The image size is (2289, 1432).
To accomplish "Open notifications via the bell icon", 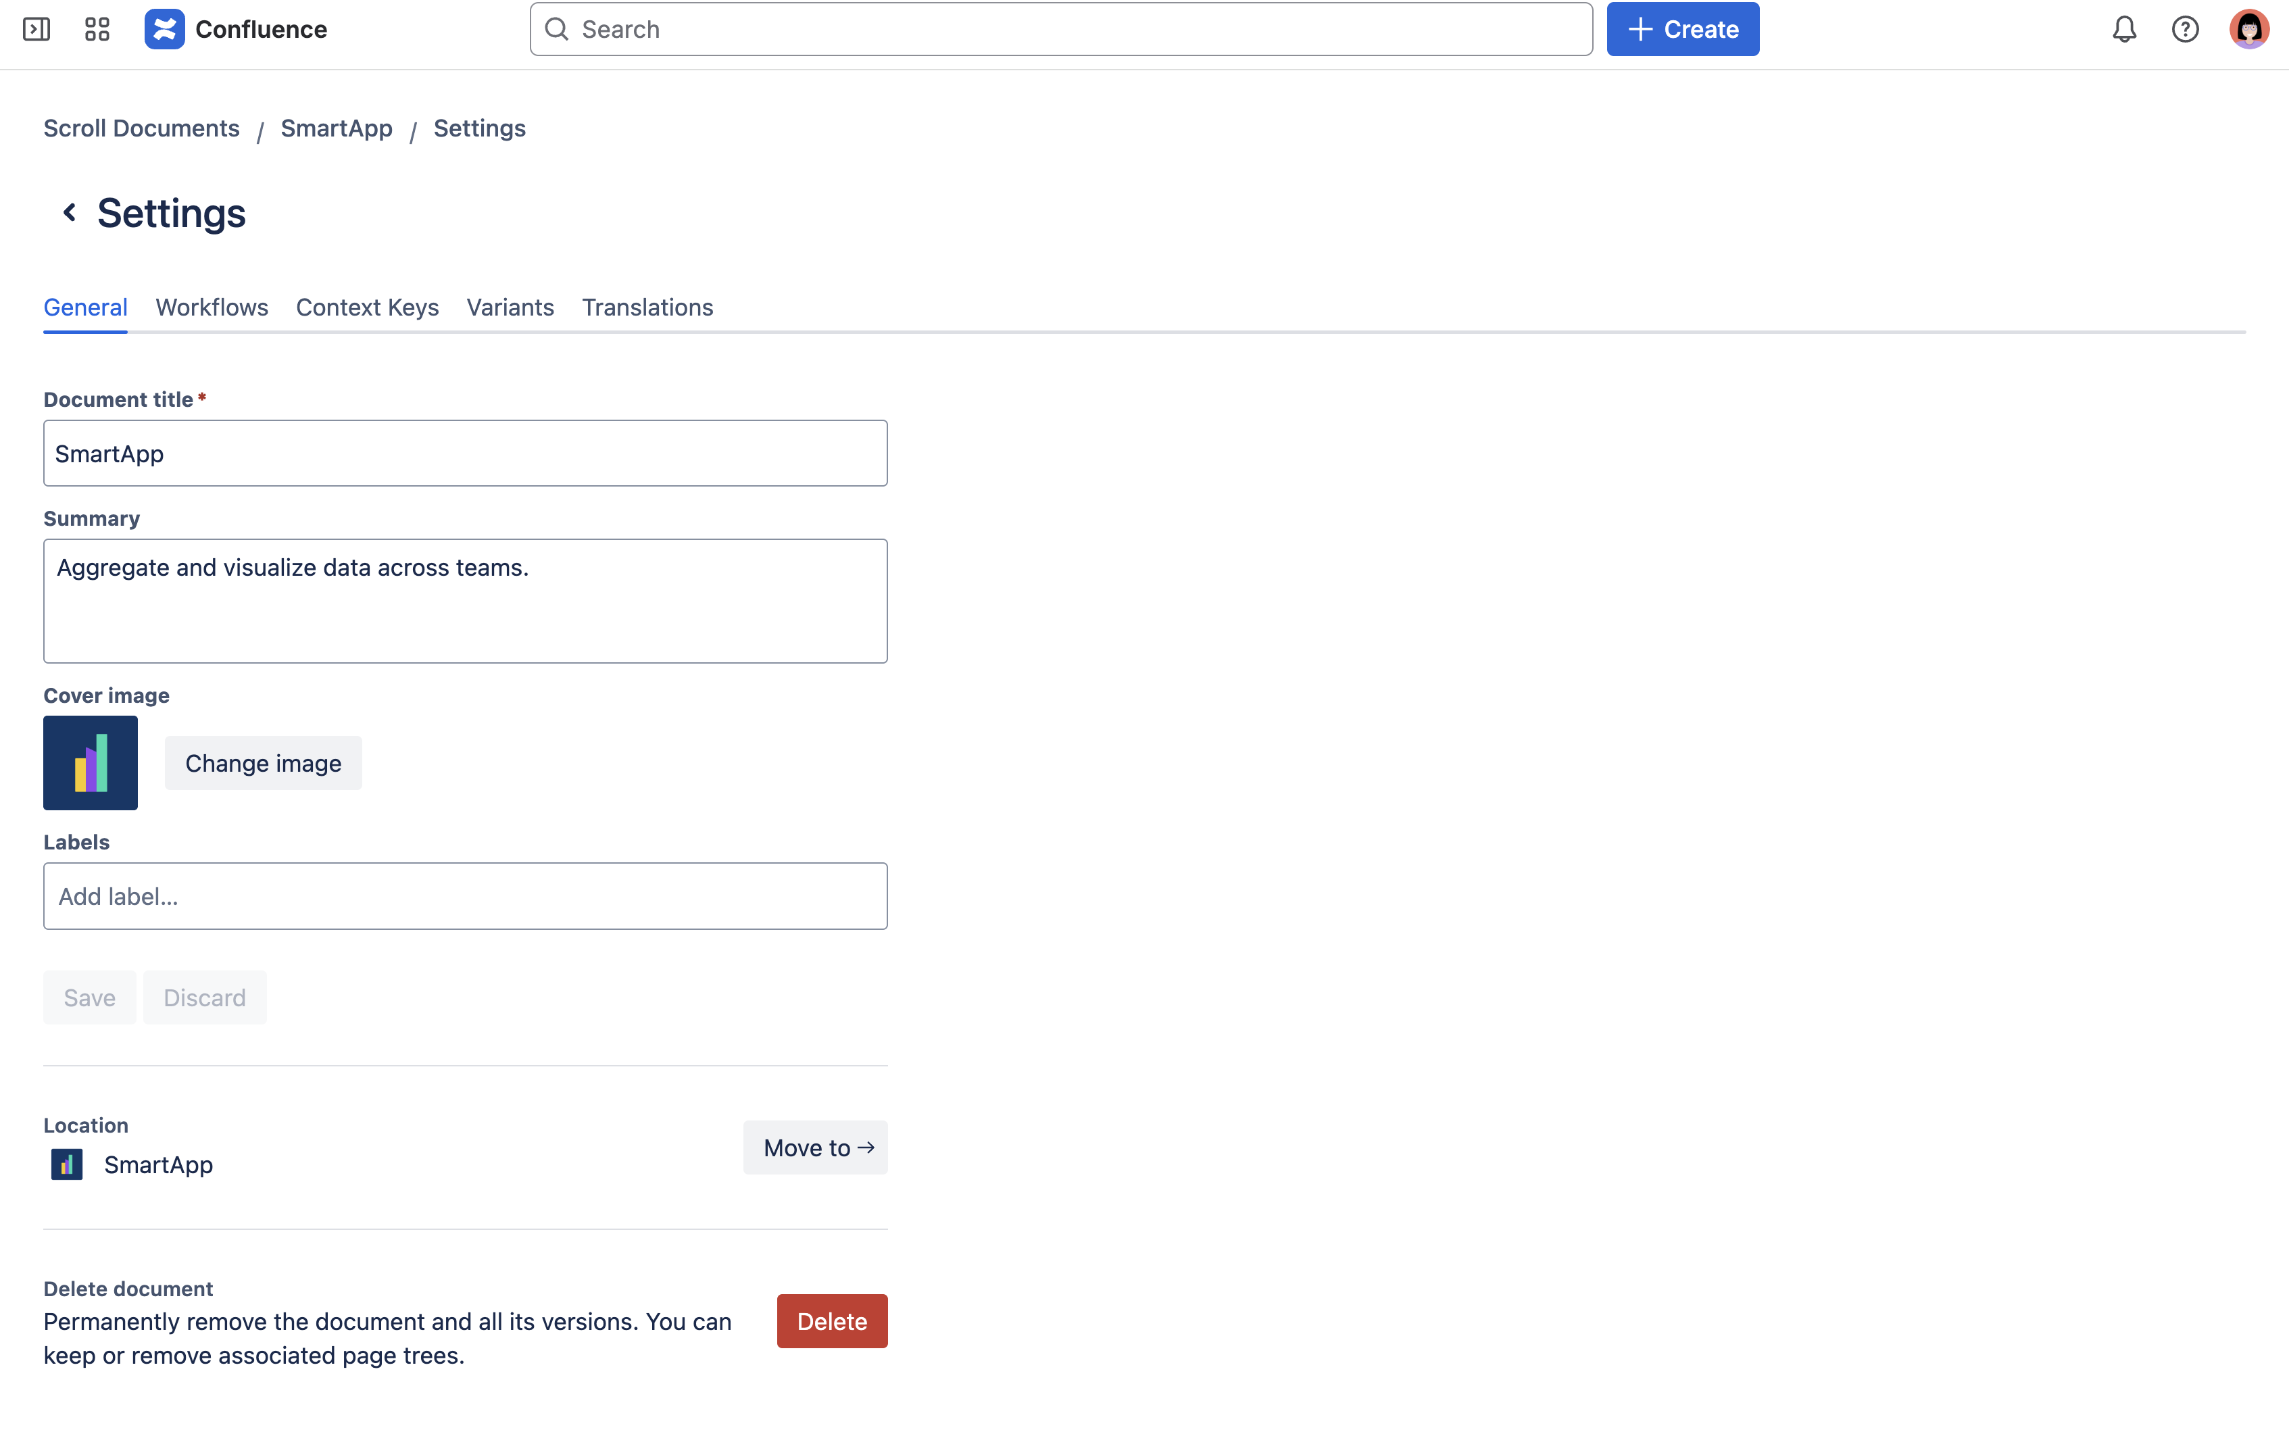I will click(x=2123, y=29).
